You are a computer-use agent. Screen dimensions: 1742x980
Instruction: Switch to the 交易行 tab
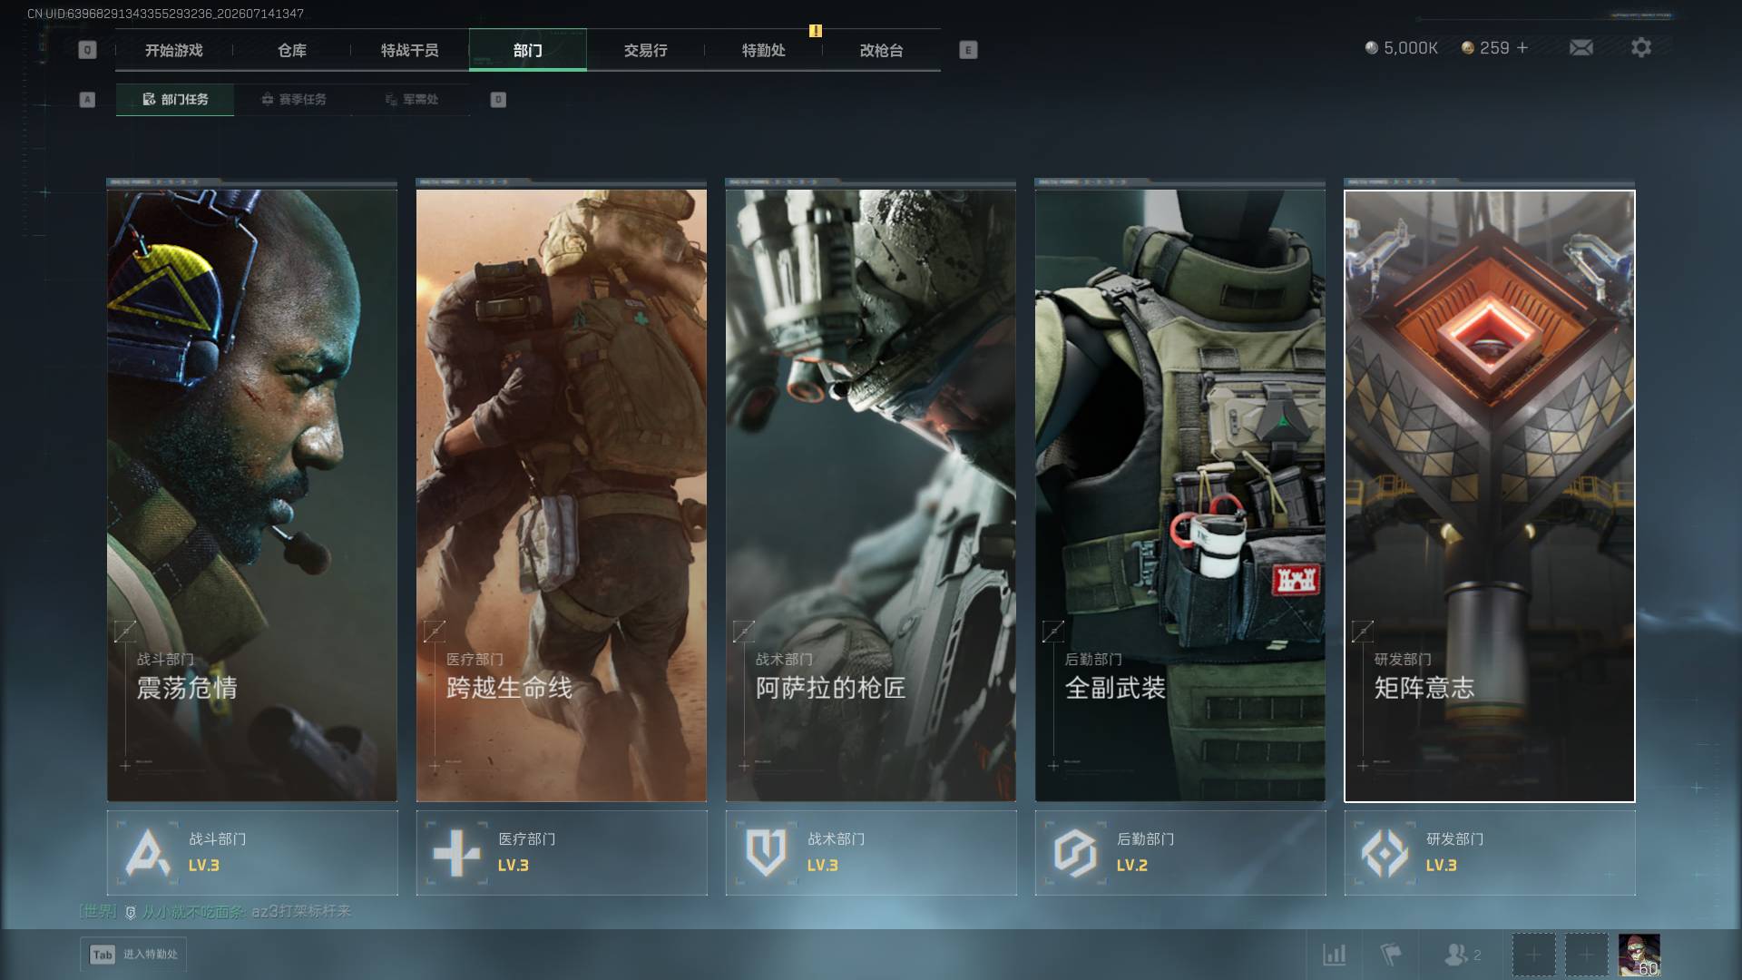[646, 50]
